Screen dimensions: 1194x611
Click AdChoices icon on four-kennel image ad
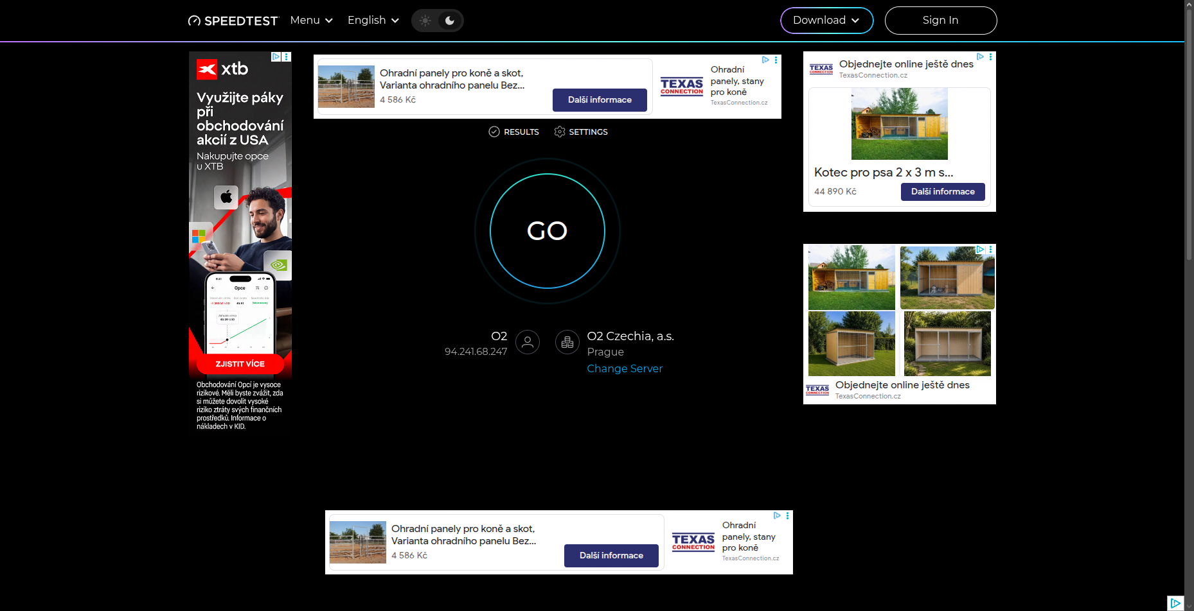[x=980, y=249]
